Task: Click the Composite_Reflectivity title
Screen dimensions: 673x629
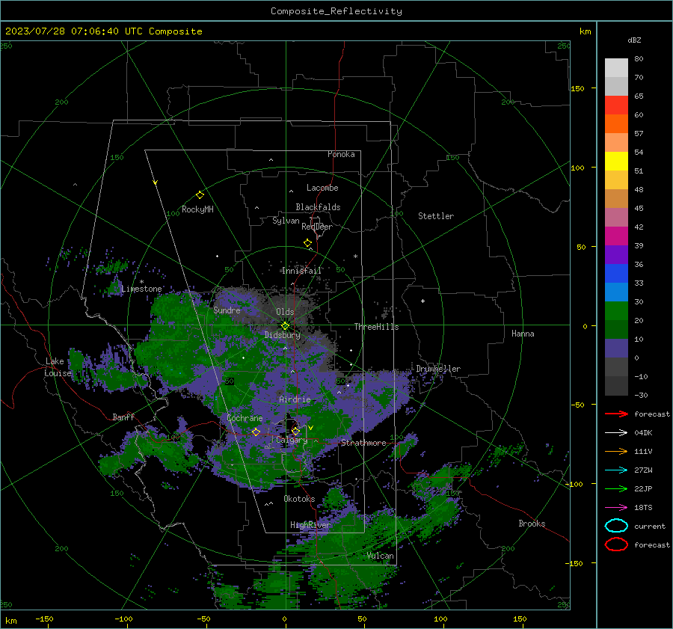Action: click(336, 11)
